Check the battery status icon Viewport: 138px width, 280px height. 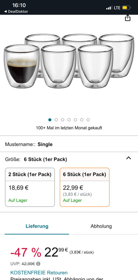pos(126,8)
